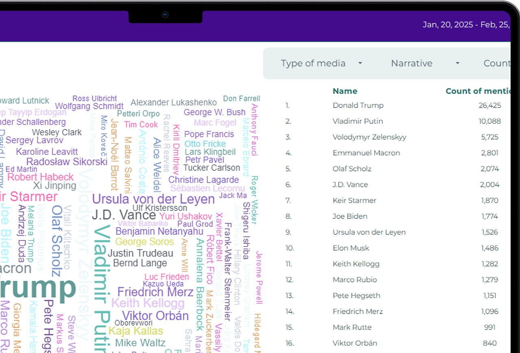This screenshot has width=520, height=353.
Task: Click the 2,801 mention count
Action: 490,153
